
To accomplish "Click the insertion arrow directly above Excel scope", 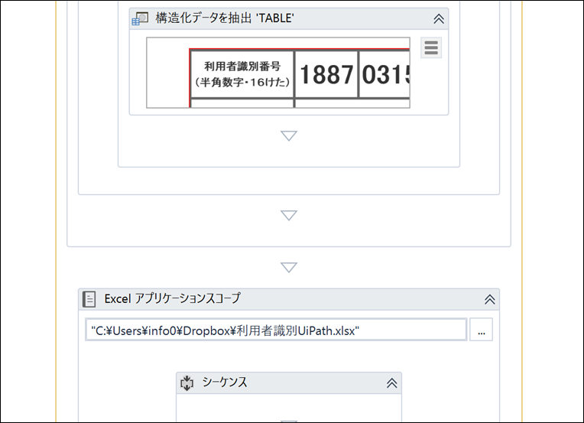I will coord(288,268).
